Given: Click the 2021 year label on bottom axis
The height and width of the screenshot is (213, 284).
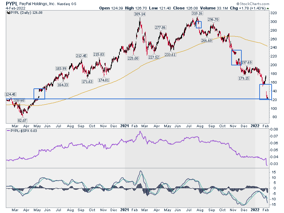Looking at the screenshot, I should click(x=125, y=210).
